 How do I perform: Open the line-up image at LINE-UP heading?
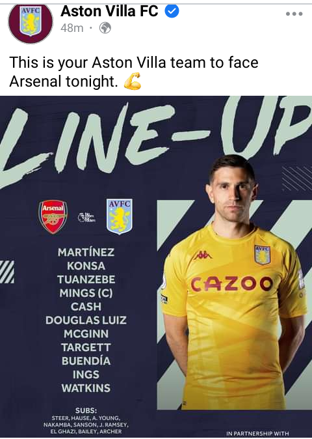[x=156, y=140]
